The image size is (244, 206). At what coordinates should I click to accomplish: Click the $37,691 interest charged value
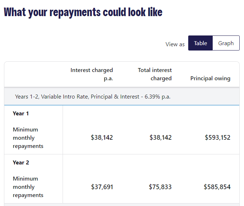(102, 187)
